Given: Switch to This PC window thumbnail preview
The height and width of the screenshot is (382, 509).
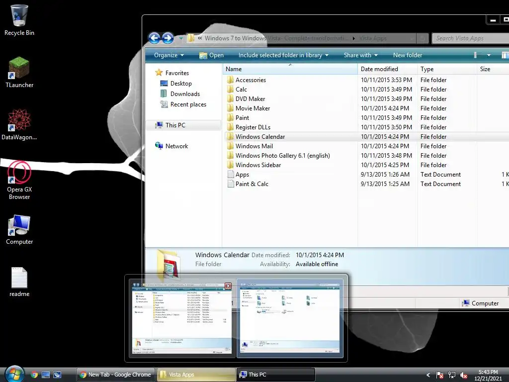Looking at the screenshot, I should pos(290,318).
